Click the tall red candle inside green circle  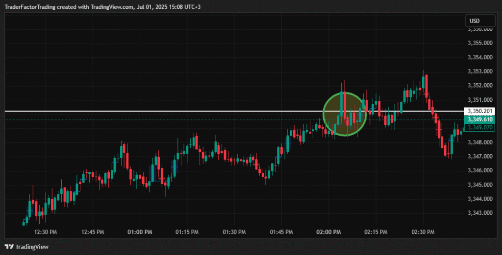pyautogui.click(x=345, y=105)
